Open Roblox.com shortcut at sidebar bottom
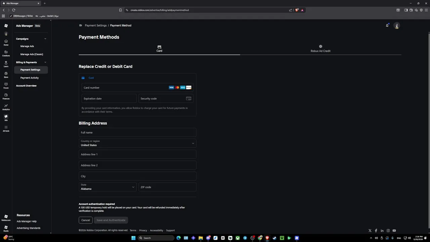 pos(6,218)
